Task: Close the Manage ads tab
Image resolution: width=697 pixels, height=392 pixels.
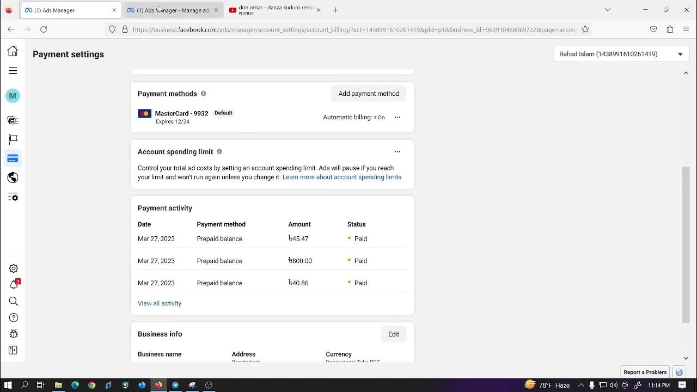Action: tap(216, 10)
